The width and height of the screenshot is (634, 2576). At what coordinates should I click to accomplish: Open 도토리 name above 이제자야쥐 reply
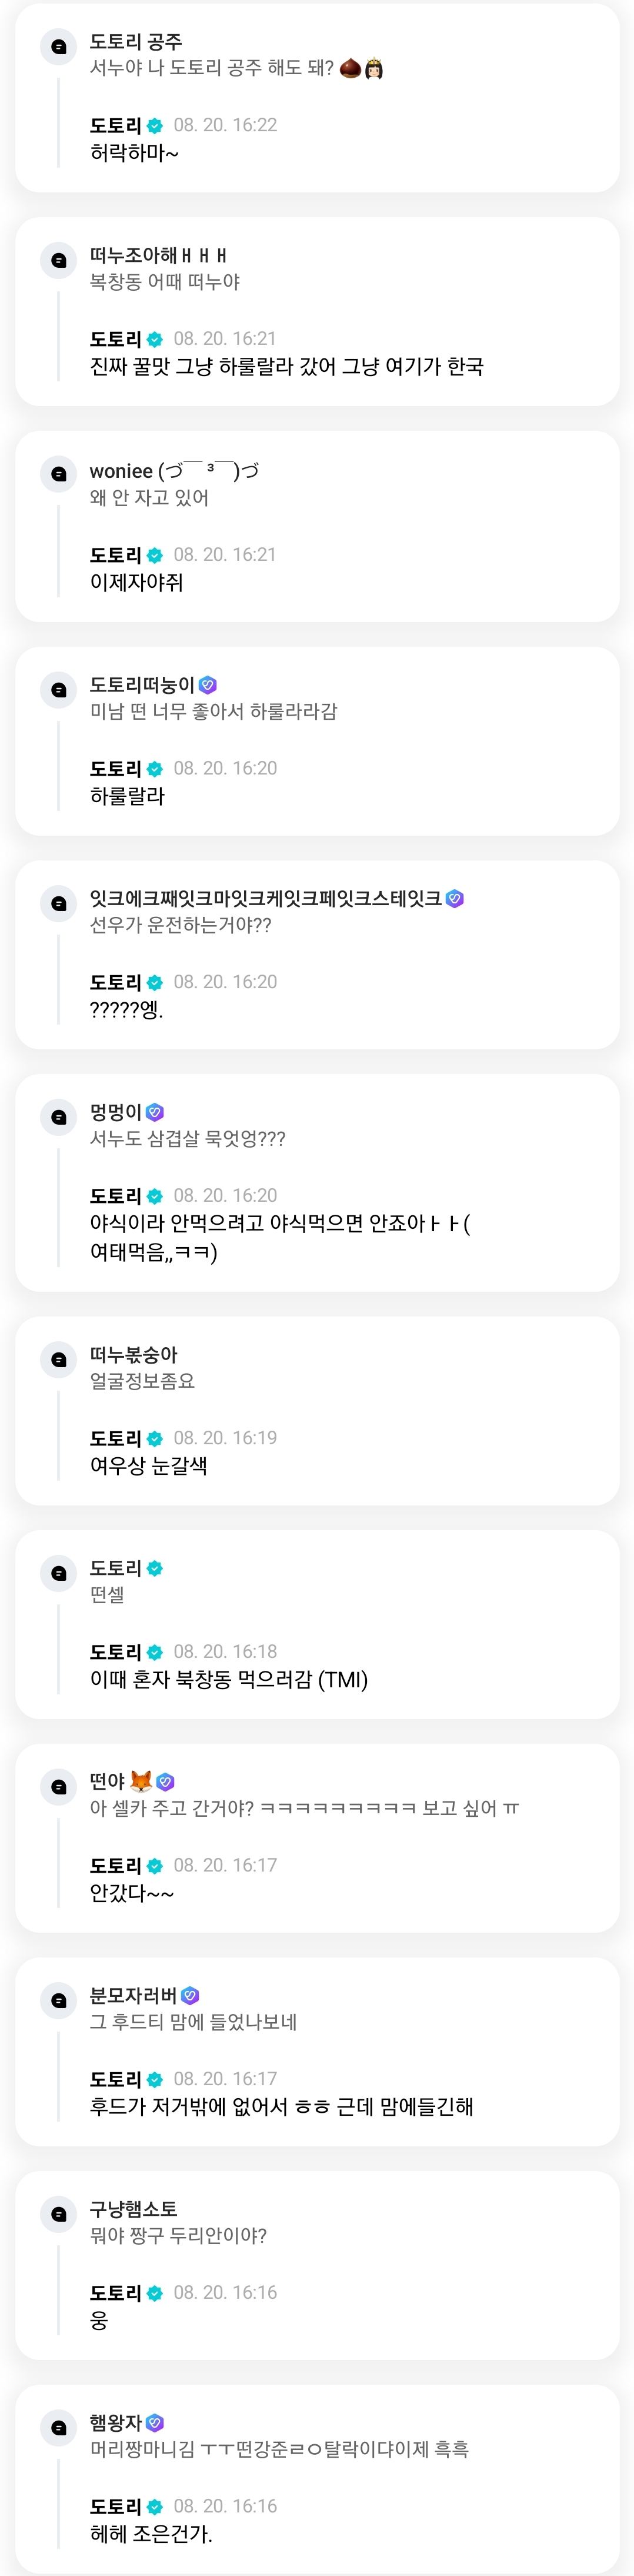[x=115, y=555]
